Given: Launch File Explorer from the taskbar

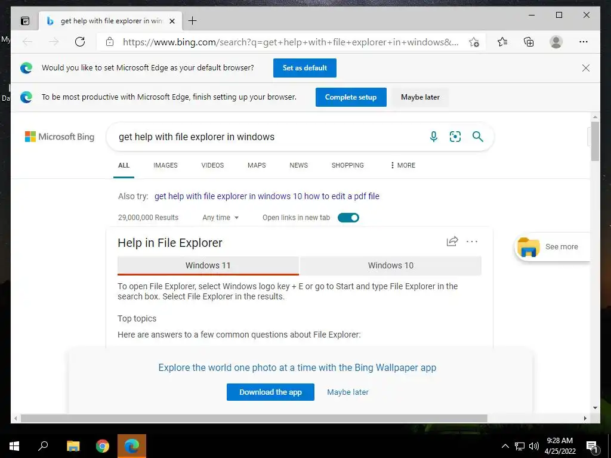Looking at the screenshot, I should [x=73, y=446].
